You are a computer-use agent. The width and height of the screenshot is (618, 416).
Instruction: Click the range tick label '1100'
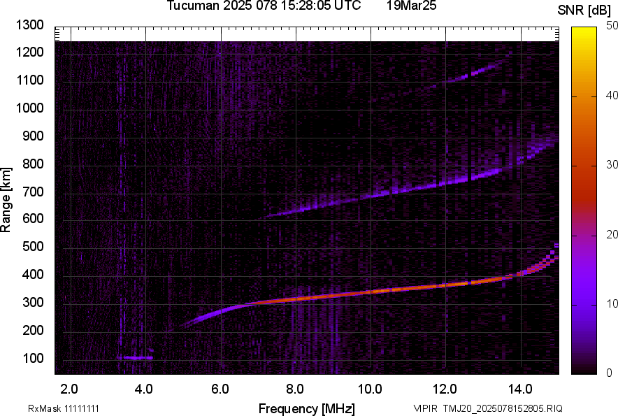pyautogui.click(x=30, y=80)
